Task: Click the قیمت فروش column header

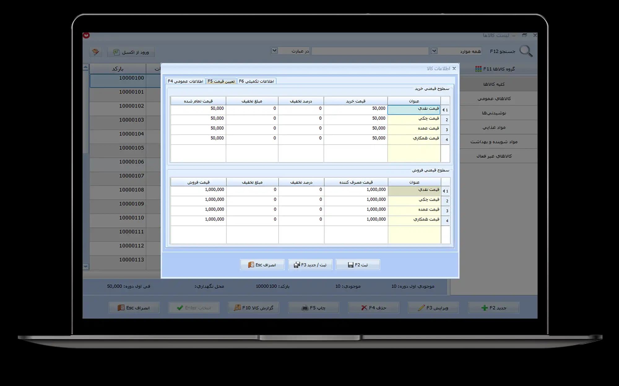Action: [x=198, y=182]
